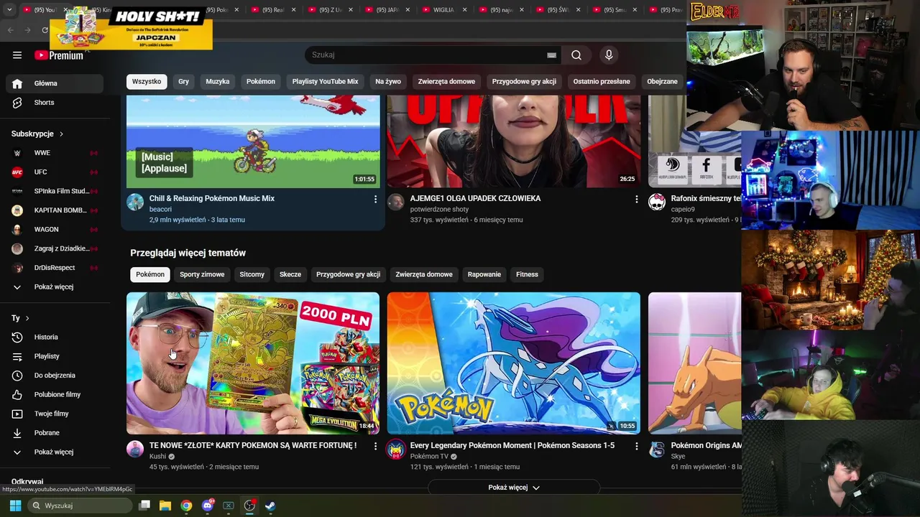This screenshot has width=920, height=517.
Task: Open options menu for AJEMGE1 OLGA video
Action: coord(636,199)
